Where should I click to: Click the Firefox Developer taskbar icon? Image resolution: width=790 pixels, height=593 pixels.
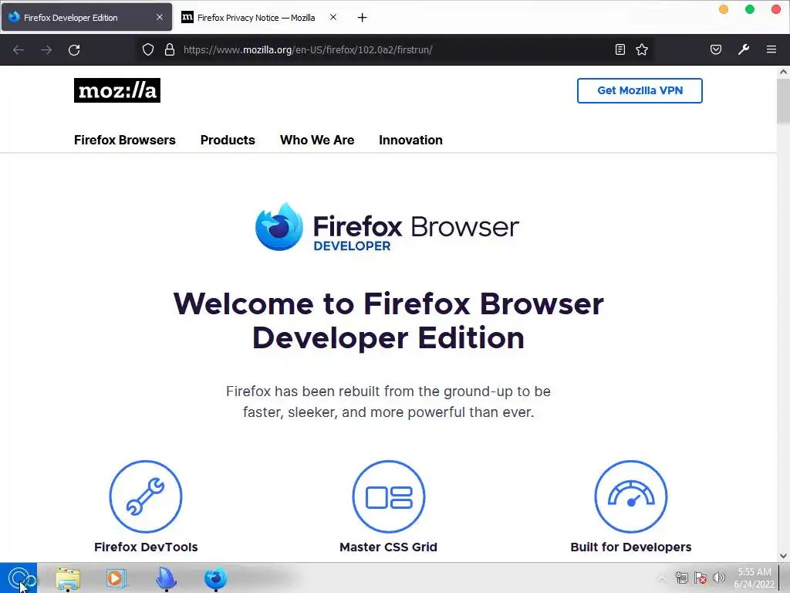click(x=216, y=578)
